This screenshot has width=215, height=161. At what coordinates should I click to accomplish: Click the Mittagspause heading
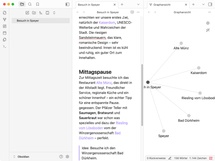(95, 72)
